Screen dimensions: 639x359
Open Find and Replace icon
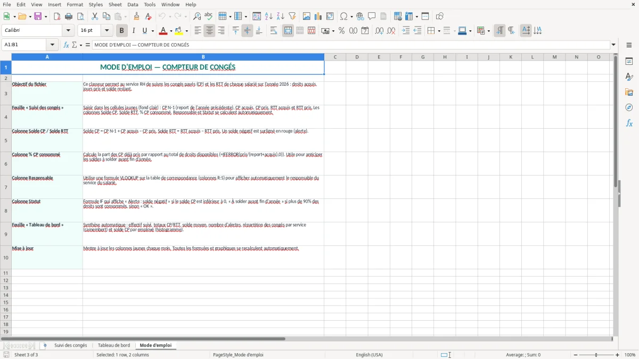pos(197,16)
